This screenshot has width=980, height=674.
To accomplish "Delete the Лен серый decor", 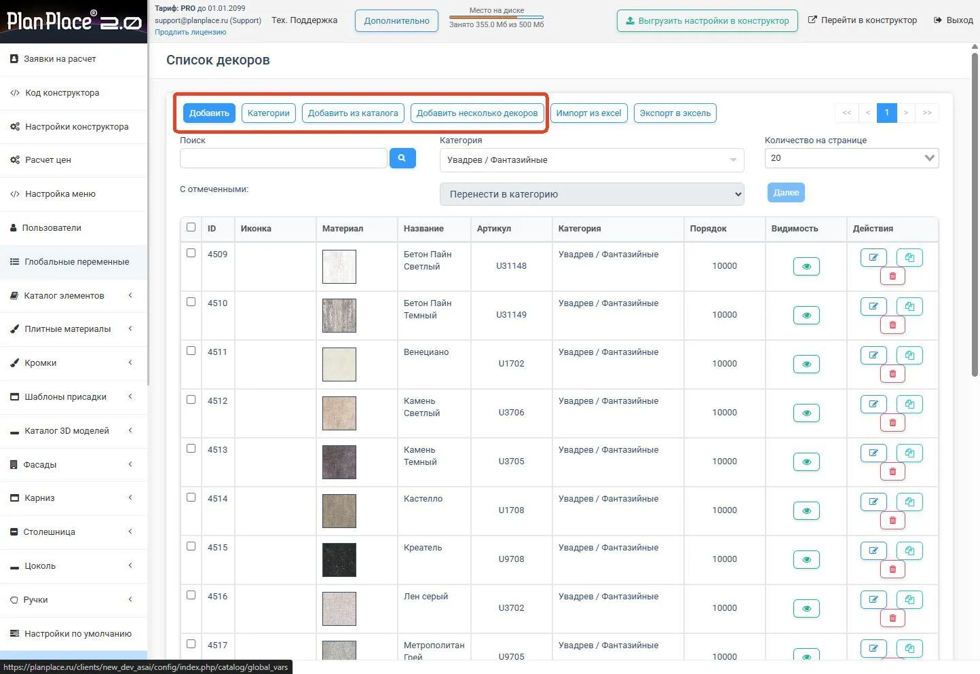I will pyautogui.click(x=892, y=618).
